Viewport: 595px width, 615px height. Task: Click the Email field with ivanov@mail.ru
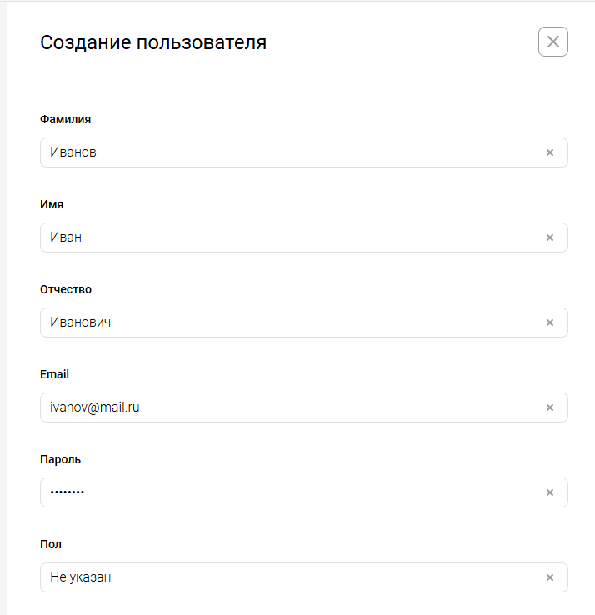283,407
